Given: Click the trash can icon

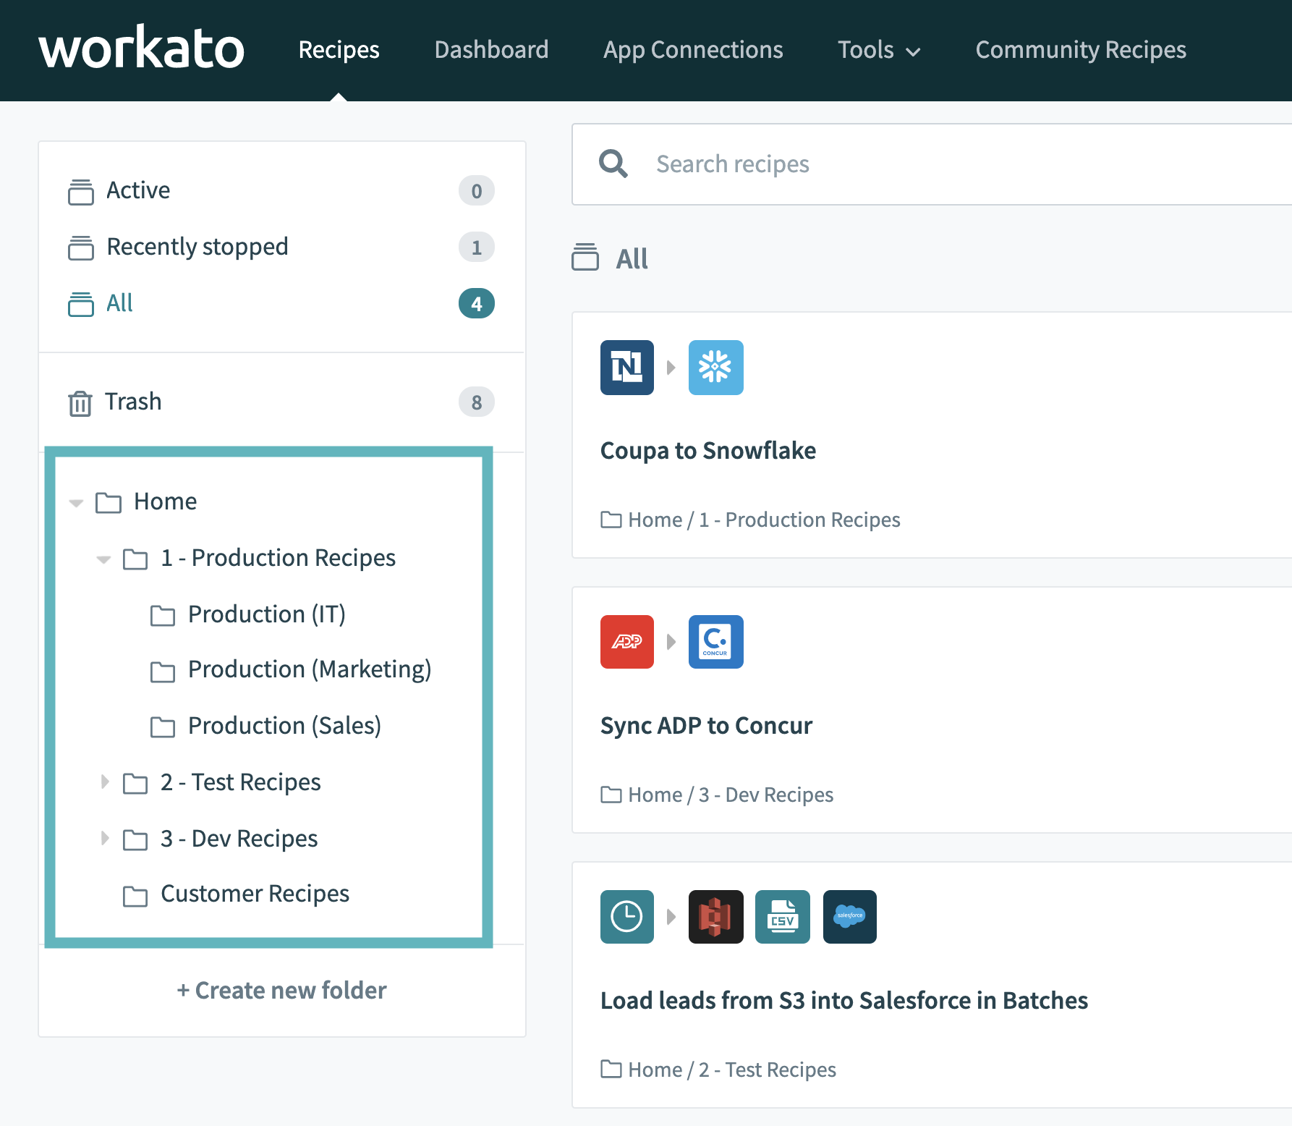Looking at the screenshot, I should coord(80,403).
